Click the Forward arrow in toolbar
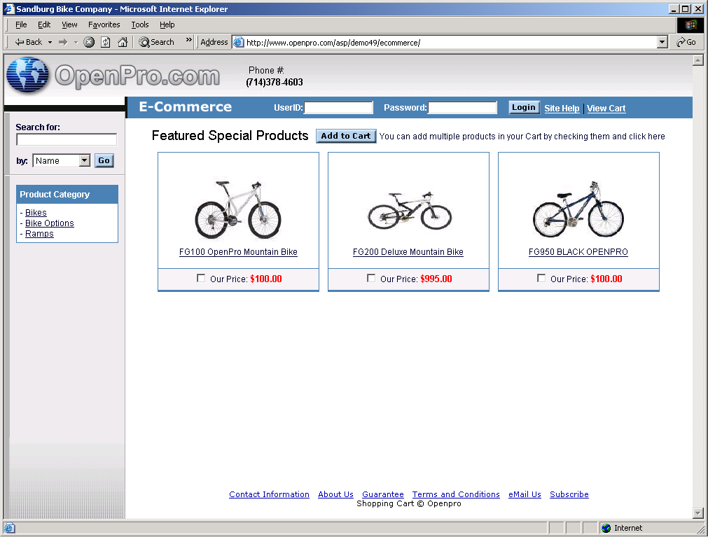 [x=63, y=42]
